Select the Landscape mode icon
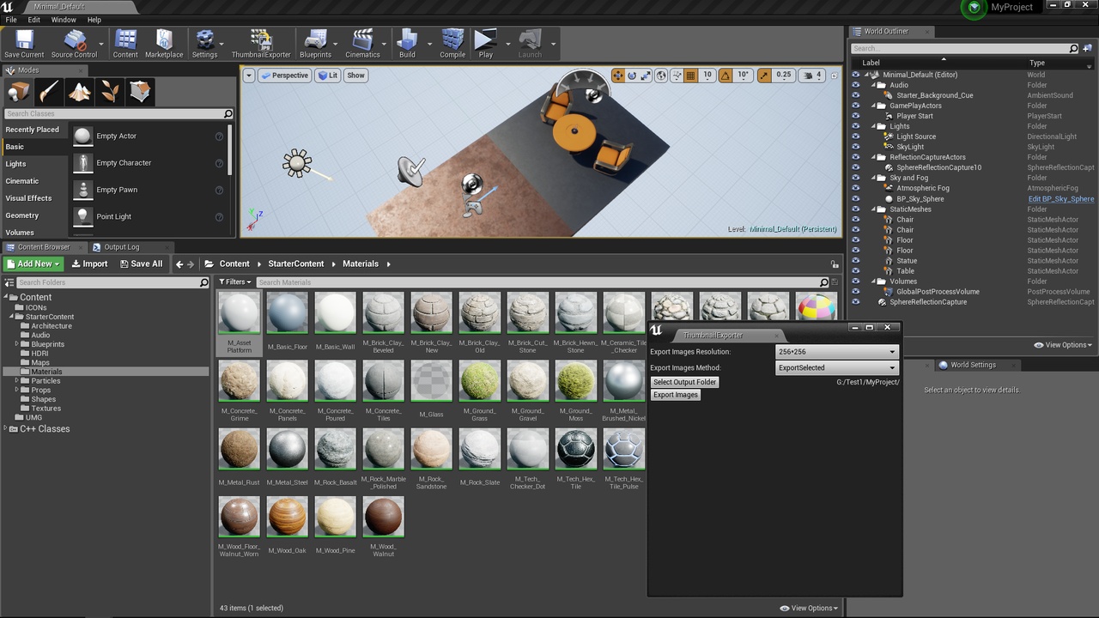The image size is (1099, 618). pyautogui.click(x=80, y=91)
